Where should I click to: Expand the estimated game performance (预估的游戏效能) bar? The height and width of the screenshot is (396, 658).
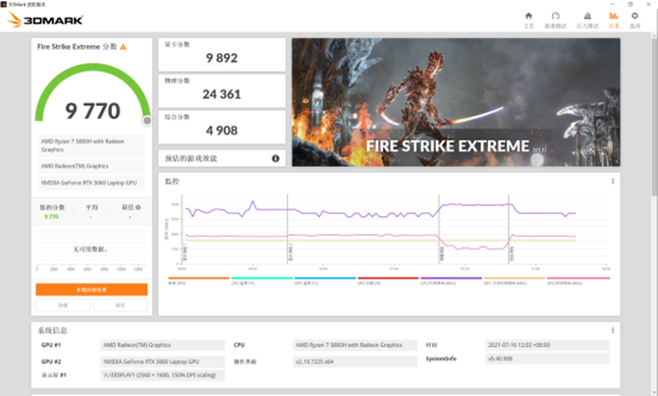[222, 158]
